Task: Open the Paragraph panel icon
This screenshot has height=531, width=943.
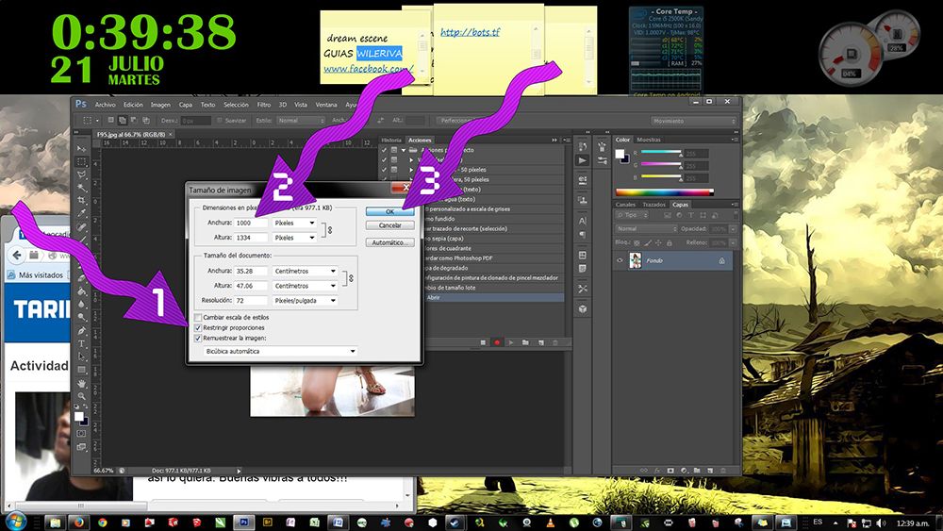Action: [x=582, y=235]
